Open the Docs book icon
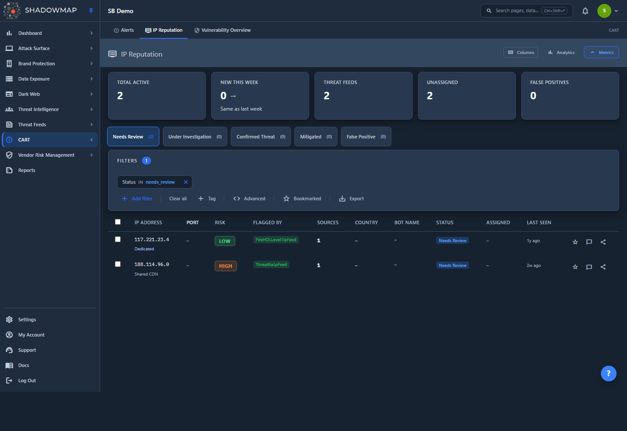The image size is (627, 431). coord(9,365)
